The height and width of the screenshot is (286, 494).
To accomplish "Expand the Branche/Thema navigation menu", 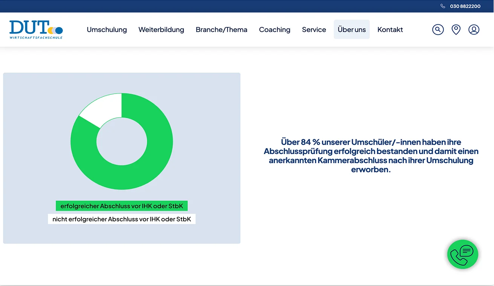I will click(x=222, y=29).
